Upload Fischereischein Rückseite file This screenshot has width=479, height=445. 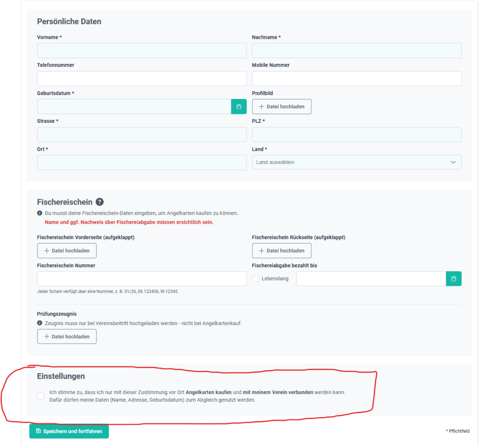click(282, 251)
